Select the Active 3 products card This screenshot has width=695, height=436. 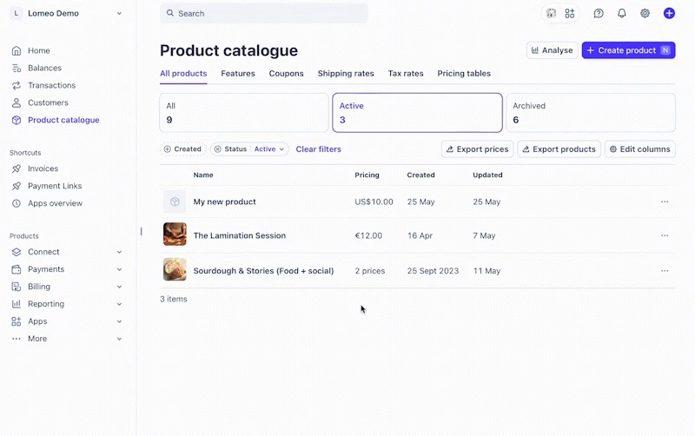pos(418,113)
